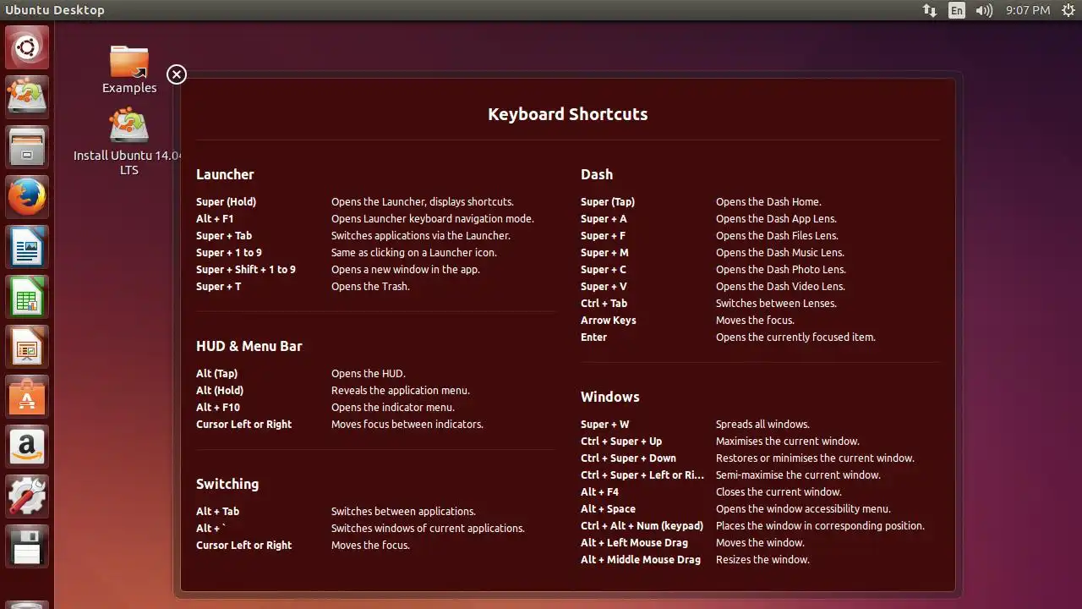Click 'Moves focus between indicators.' description
Image resolution: width=1082 pixels, height=609 pixels.
click(x=407, y=425)
